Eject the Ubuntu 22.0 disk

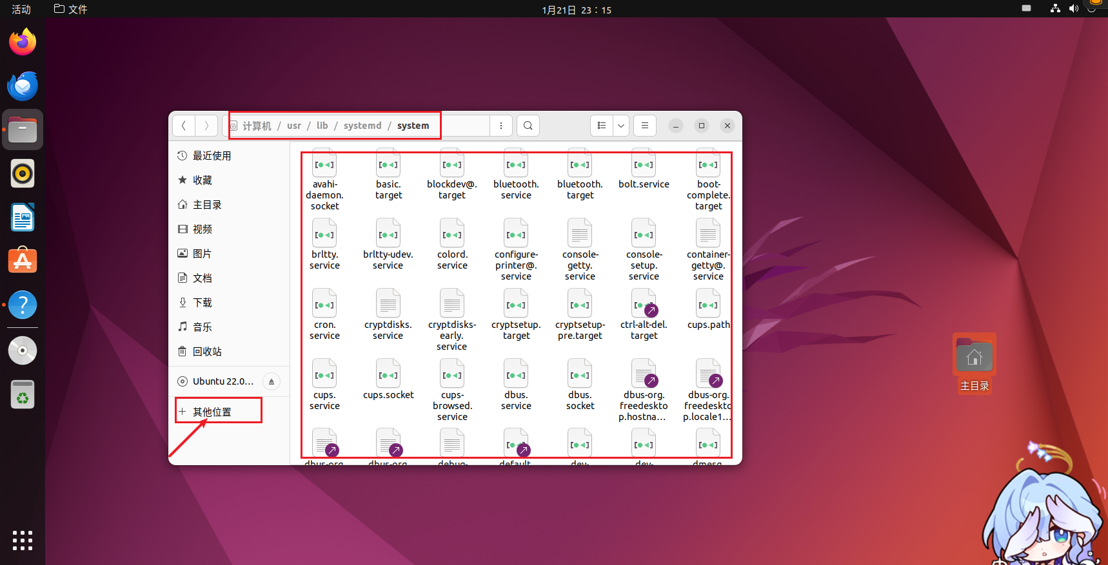tap(272, 381)
